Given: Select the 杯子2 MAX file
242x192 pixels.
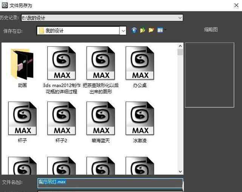Looking at the screenshot, I should [x=62, y=119].
